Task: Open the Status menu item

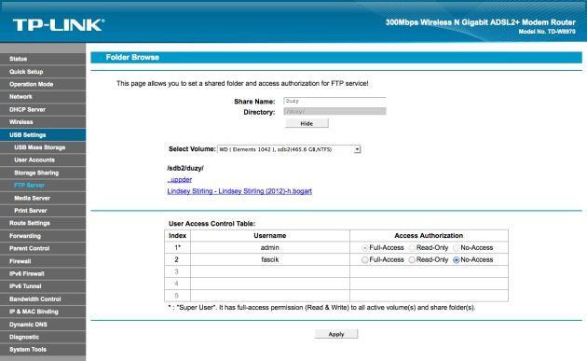Action: [43, 59]
